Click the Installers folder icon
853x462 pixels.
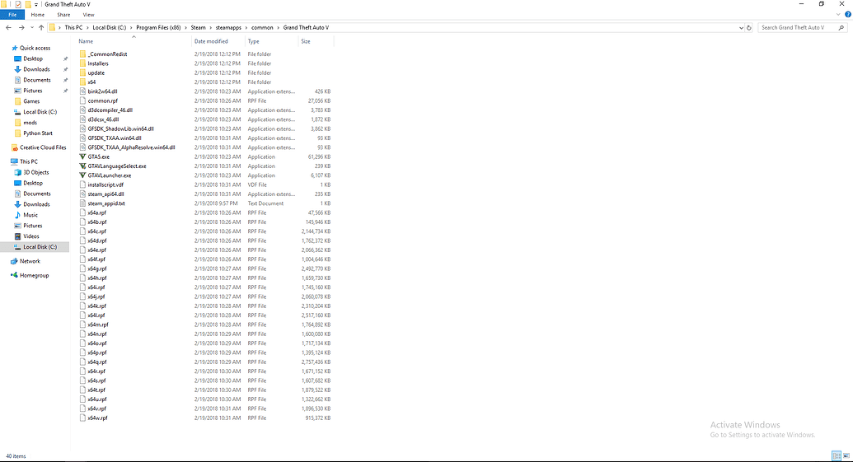coord(82,63)
